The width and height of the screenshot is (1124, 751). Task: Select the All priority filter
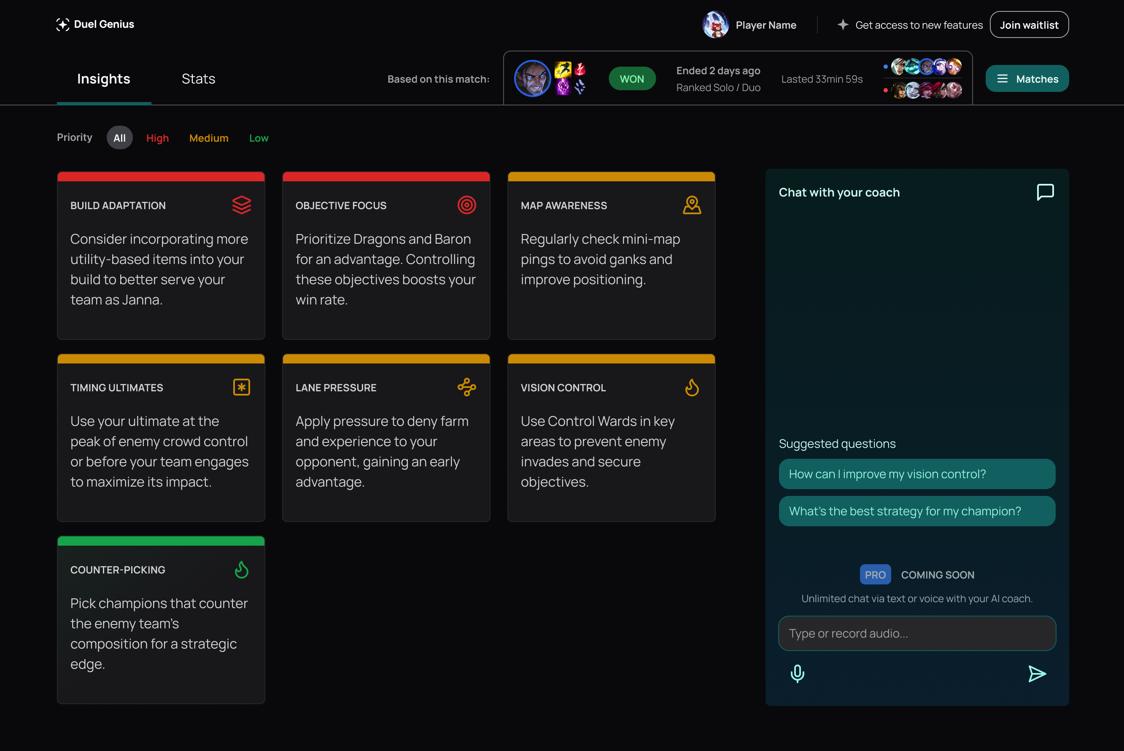tap(119, 137)
